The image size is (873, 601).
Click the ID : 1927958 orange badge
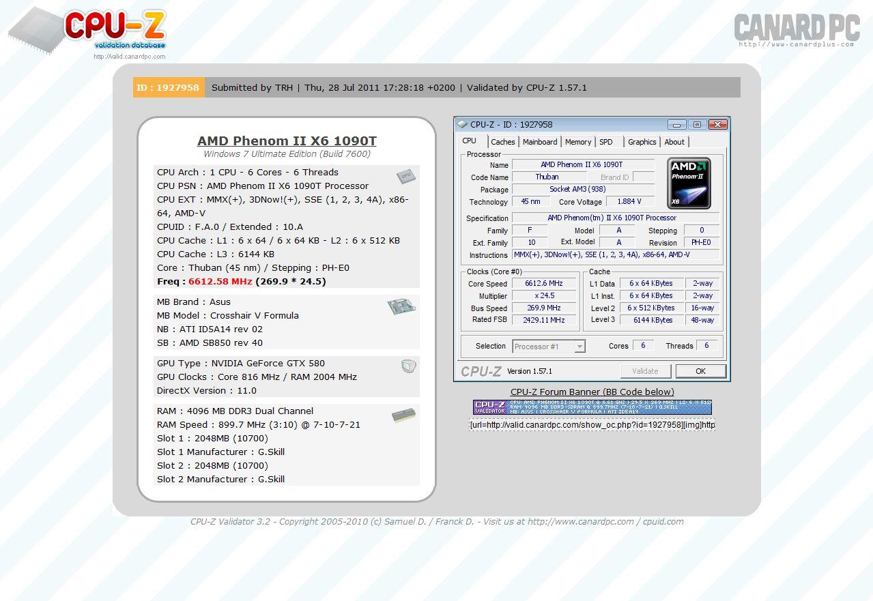coord(169,87)
